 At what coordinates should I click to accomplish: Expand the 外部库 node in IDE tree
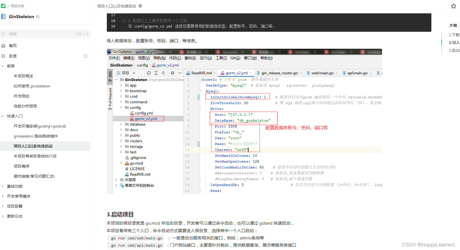point(116,180)
